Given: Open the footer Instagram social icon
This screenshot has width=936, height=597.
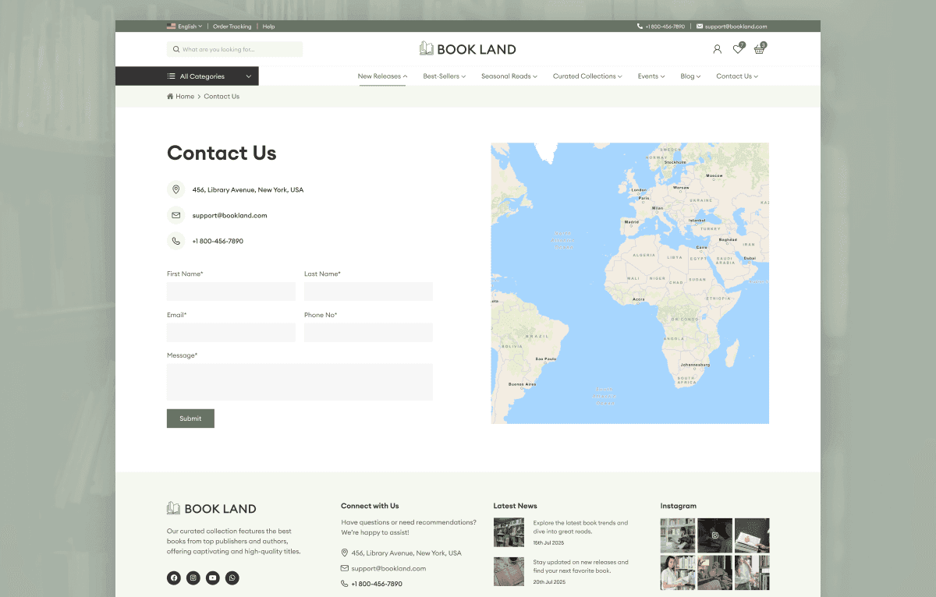Looking at the screenshot, I should [193, 578].
